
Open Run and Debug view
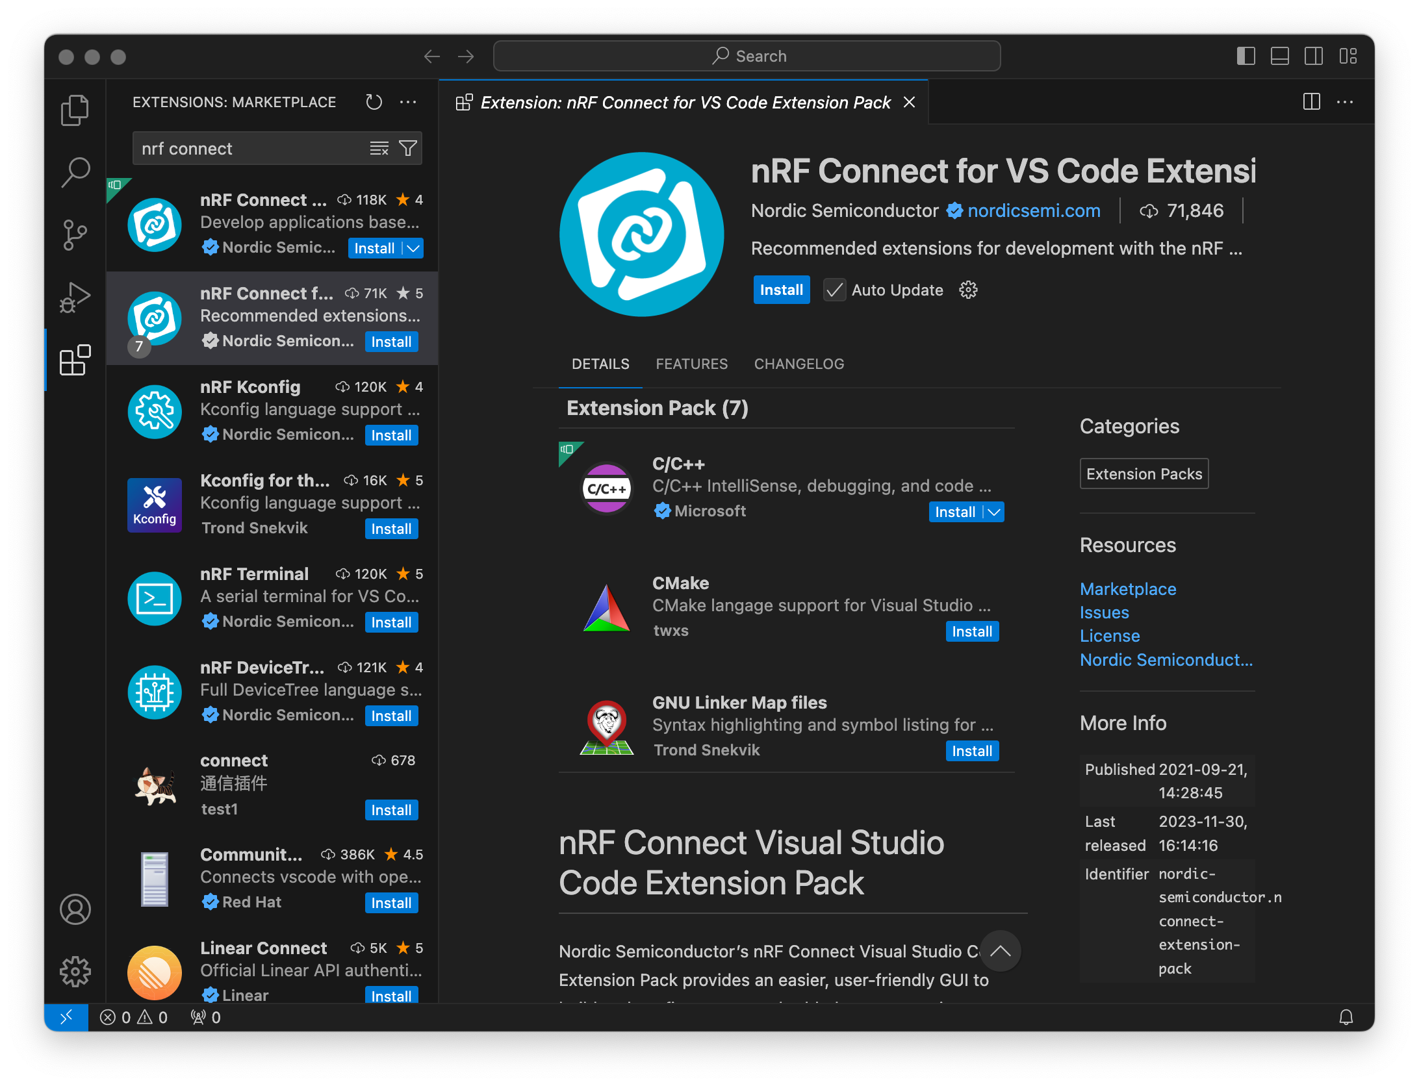(x=75, y=297)
